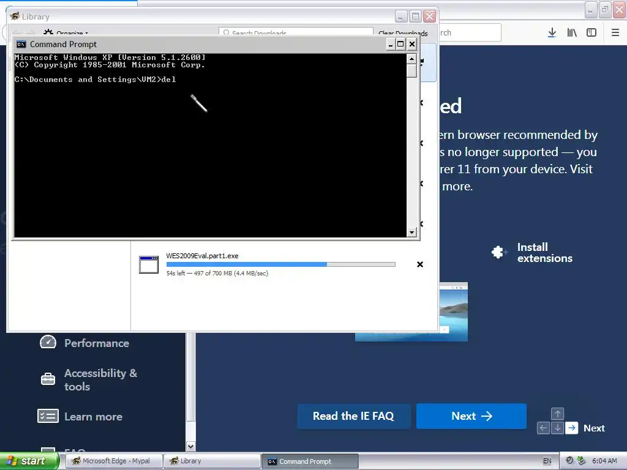
Task: Click the blue Next button
Action: (x=471, y=416)
